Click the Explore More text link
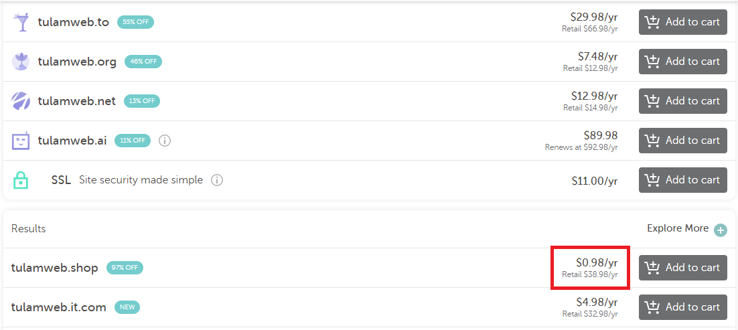Viewport: 738px width, 330px height. click(678, 228)
